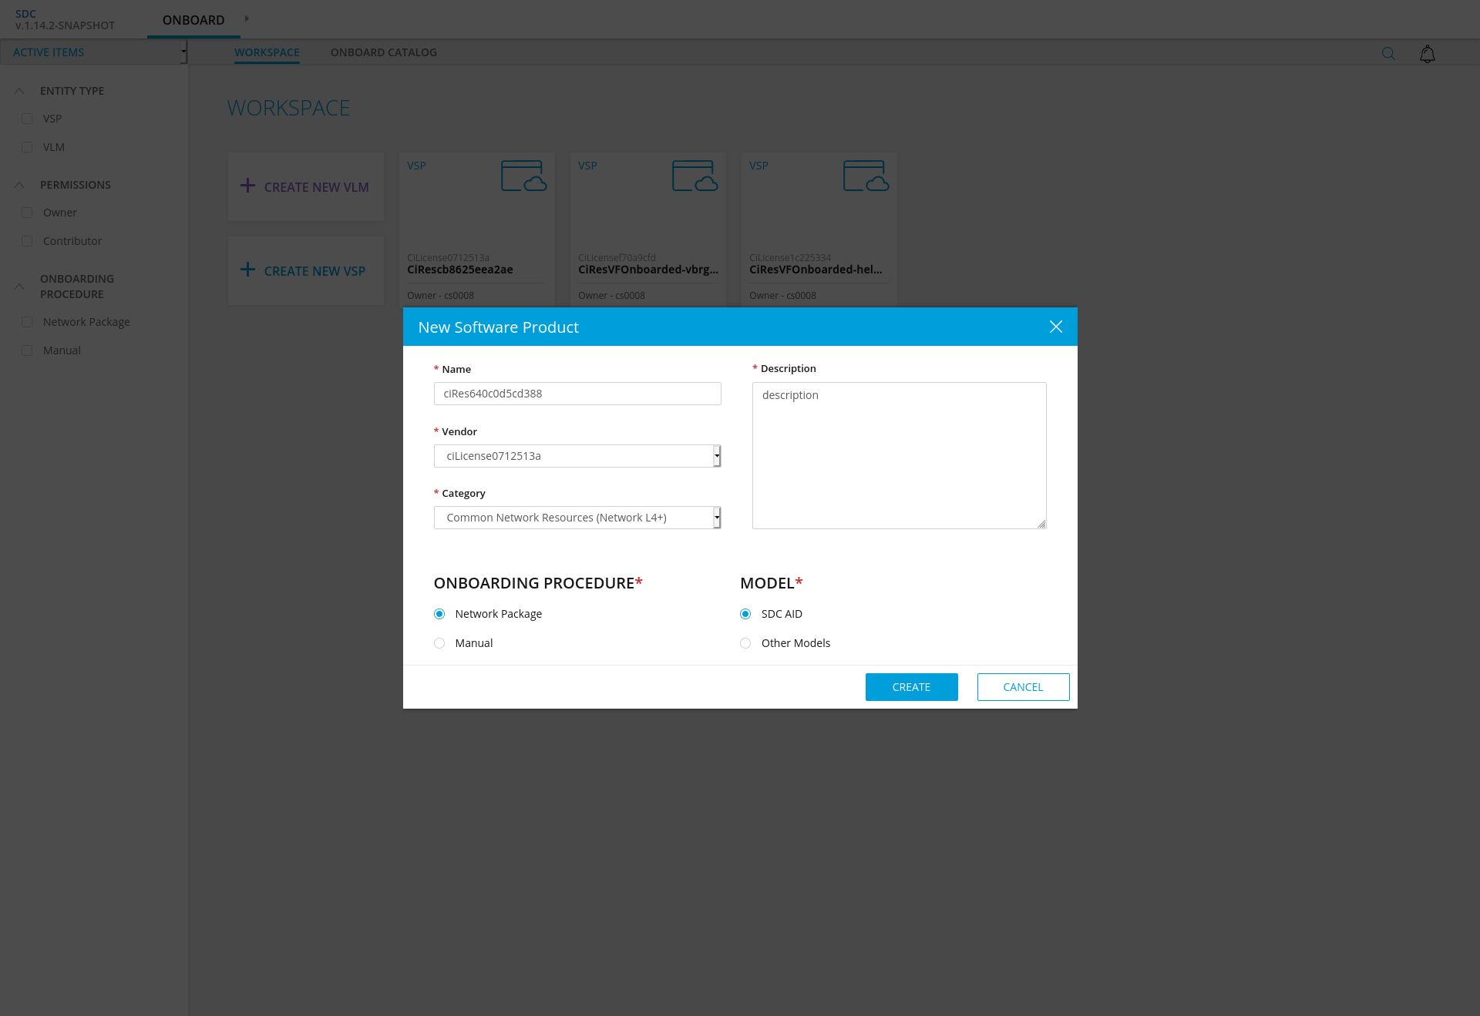
Task: Open the Workspace tab
Action: pyautogui.click(x=267, y=52)
